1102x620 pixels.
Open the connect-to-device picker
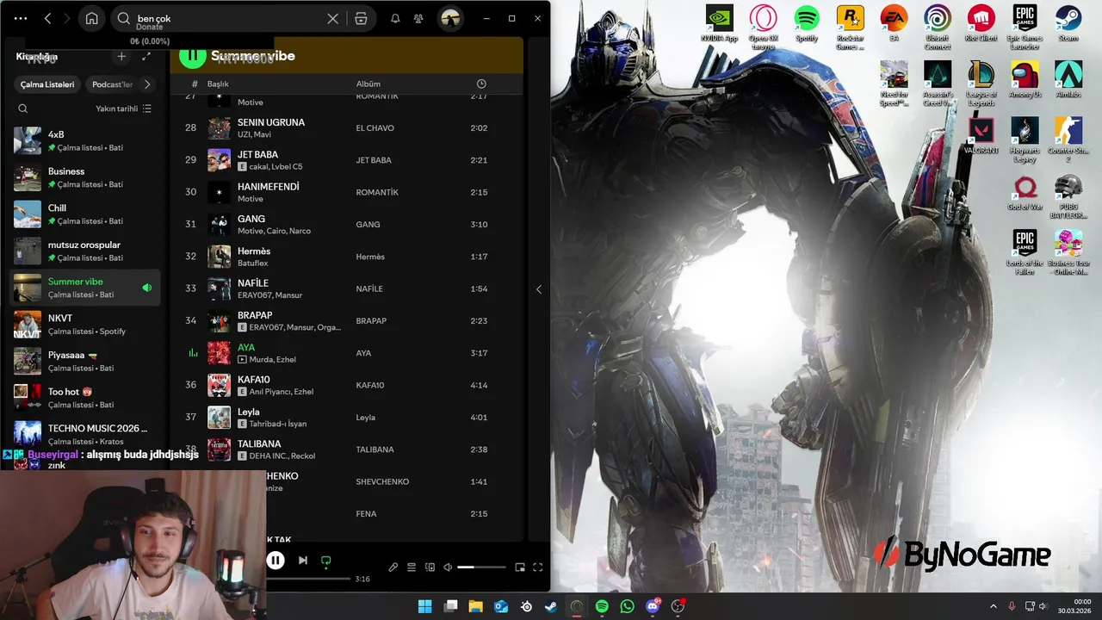[x=430, y=567]
